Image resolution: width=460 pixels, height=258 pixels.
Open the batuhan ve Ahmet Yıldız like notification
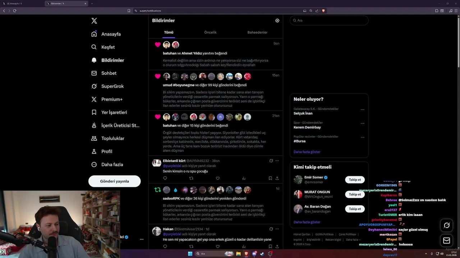216,54
